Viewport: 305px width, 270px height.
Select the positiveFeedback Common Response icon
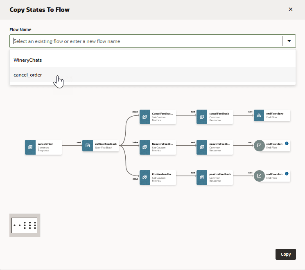[x=202, y=178]
